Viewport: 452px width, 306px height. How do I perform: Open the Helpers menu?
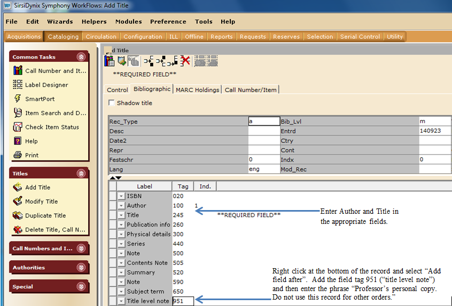[x=94, y=21]
